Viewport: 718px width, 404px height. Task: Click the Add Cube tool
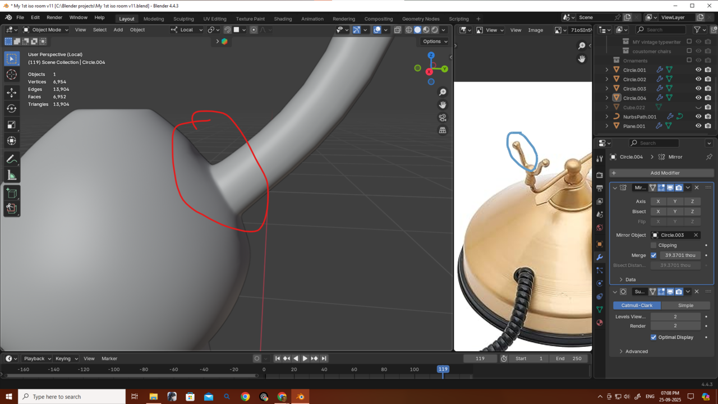click(x=11, y=194)
